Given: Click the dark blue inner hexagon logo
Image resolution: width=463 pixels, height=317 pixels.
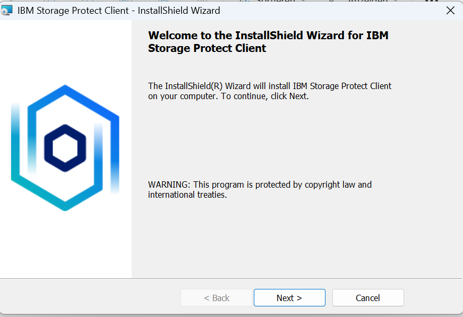Looking at the screenshot, I should (65, 148).
